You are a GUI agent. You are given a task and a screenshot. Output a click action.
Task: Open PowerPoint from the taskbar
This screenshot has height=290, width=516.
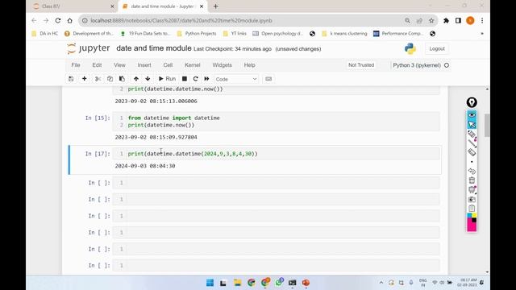tap(306, 283)
